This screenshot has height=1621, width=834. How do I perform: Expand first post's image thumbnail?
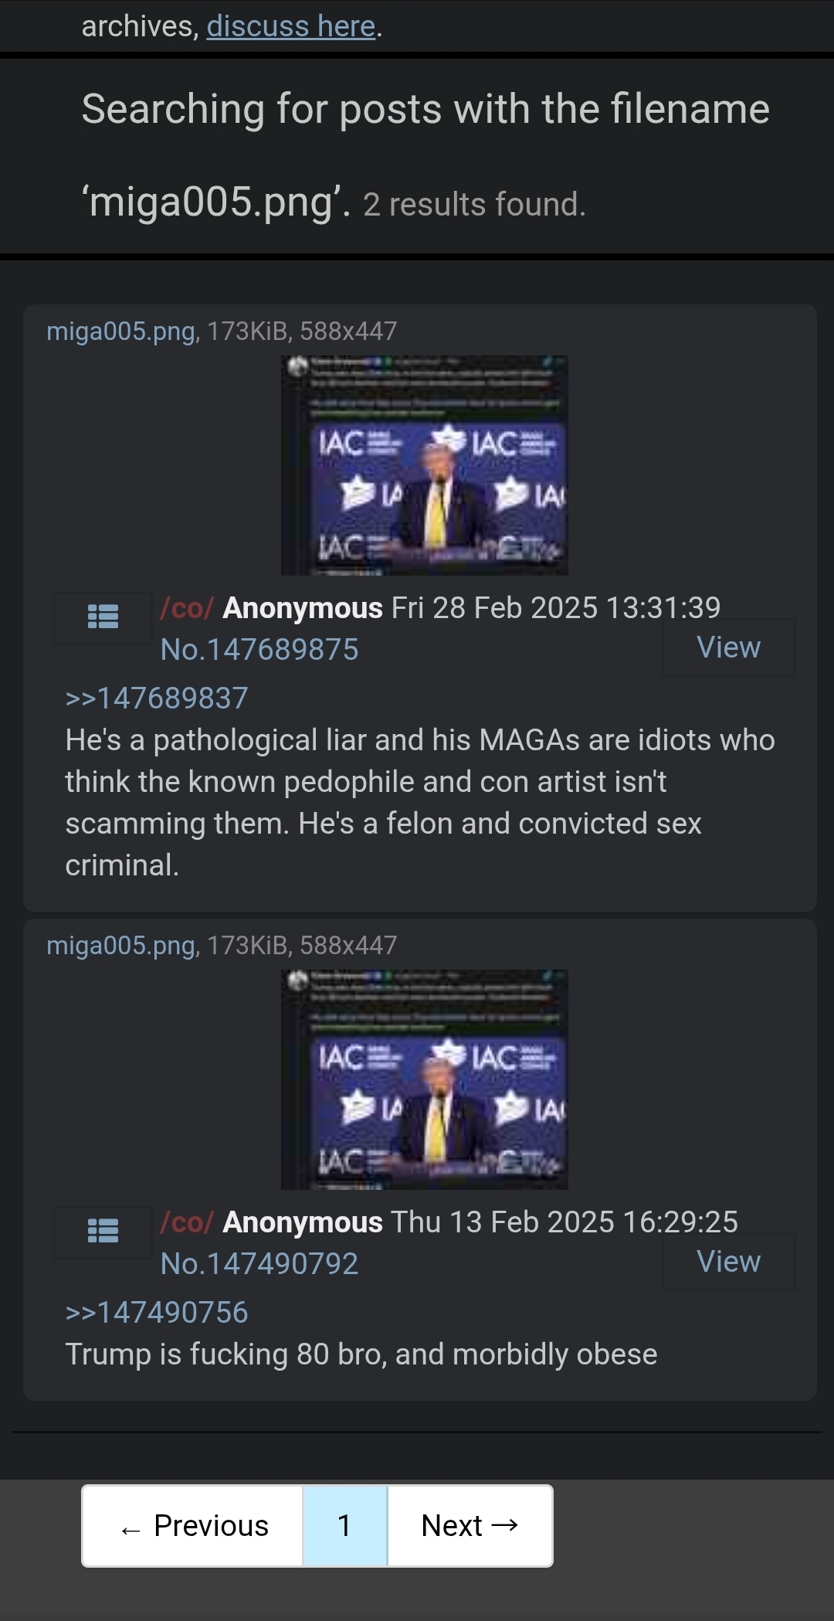[424, 465]
